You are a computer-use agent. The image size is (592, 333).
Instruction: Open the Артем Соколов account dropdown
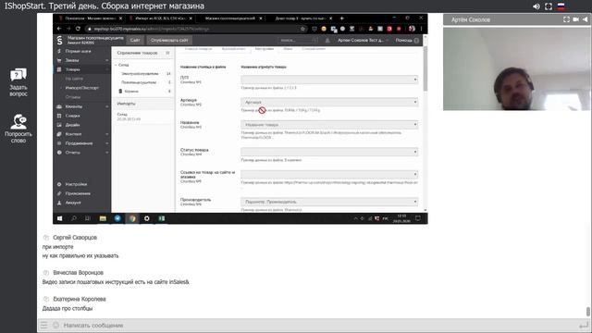click(363, 41)
